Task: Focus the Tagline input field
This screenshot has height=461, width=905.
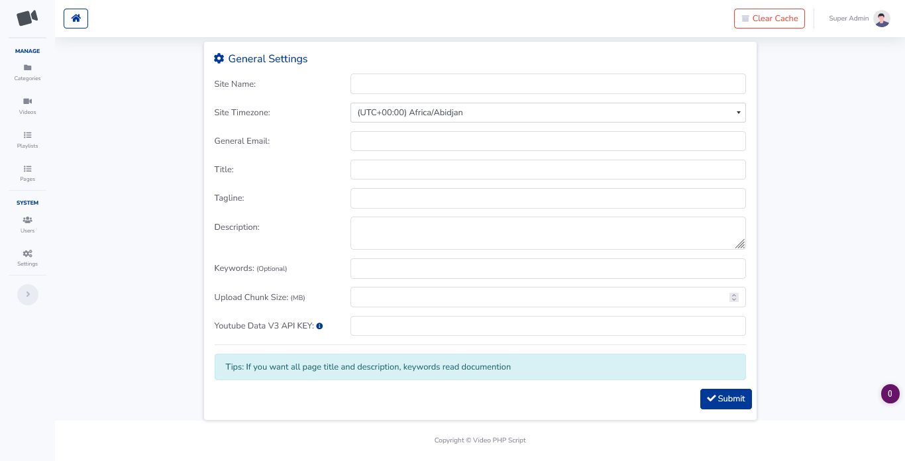Action: tap(548, 198)
